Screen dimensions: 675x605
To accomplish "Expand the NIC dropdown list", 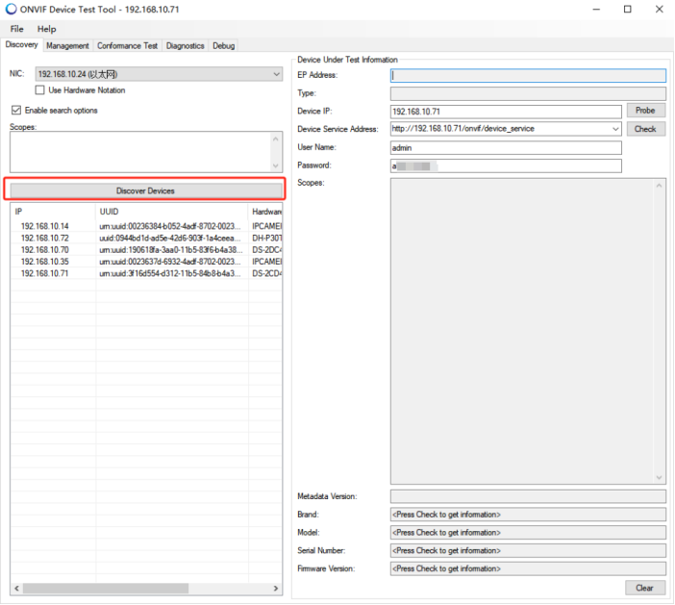I will [276, 74].
